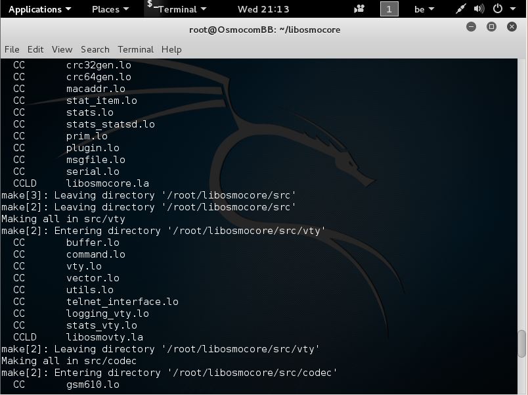Open the 'be' keyboard layout dropdown
Image resolution: width=528 pixels, height=395 pixels.
424,9
